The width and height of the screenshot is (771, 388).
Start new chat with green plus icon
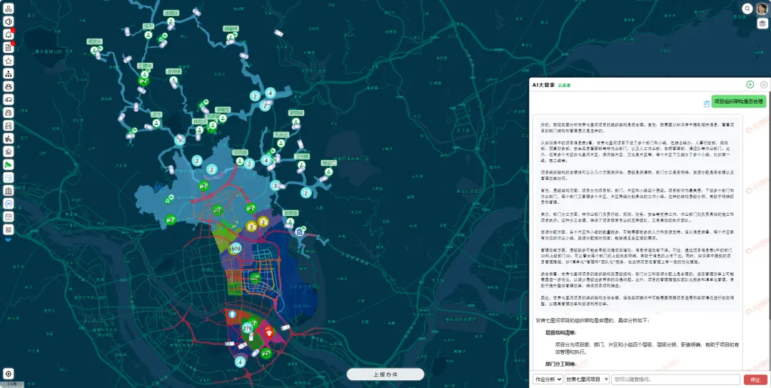coord(750,84)
